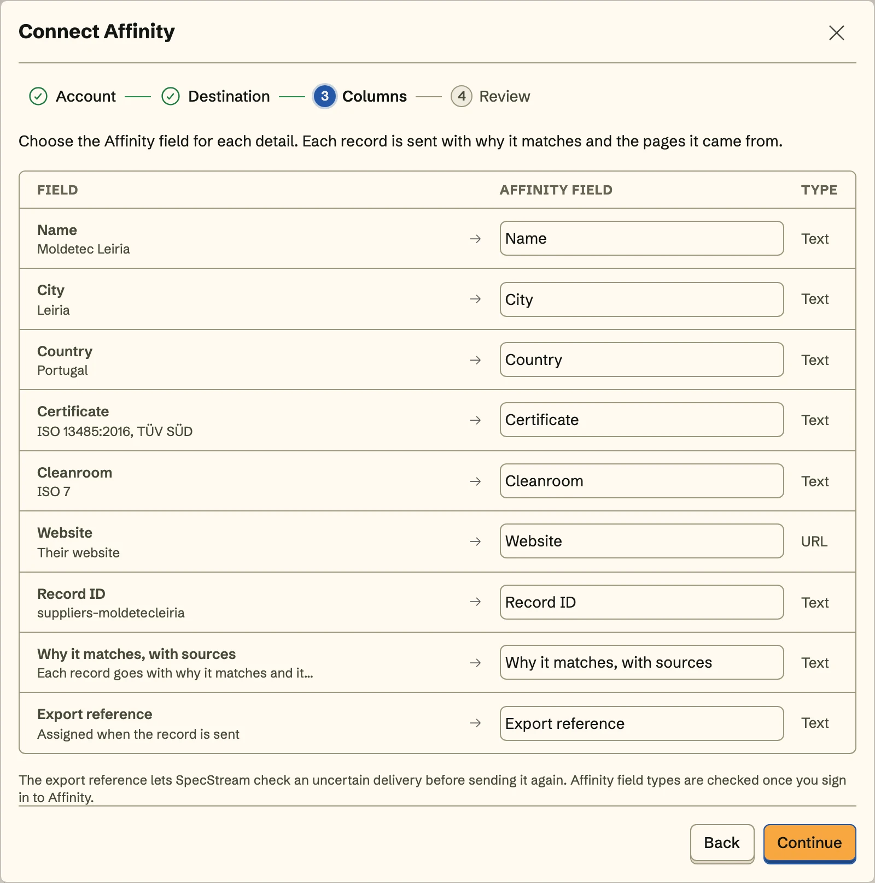
Task: Click the step 3 Columns badge
Action: click(x=325, y=96)
